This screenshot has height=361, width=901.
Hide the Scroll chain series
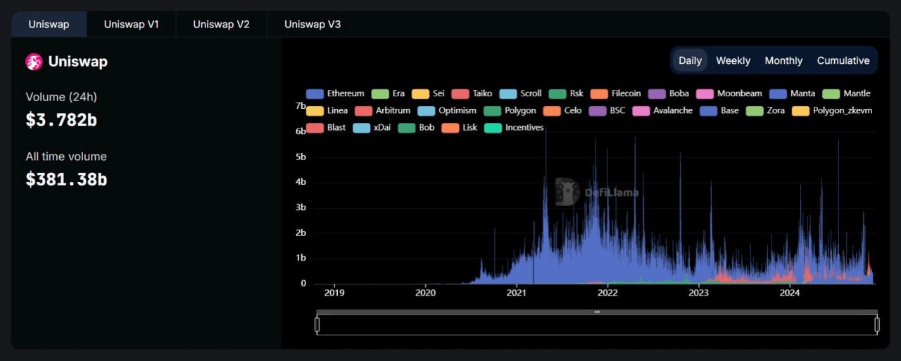tap(520, 93)
